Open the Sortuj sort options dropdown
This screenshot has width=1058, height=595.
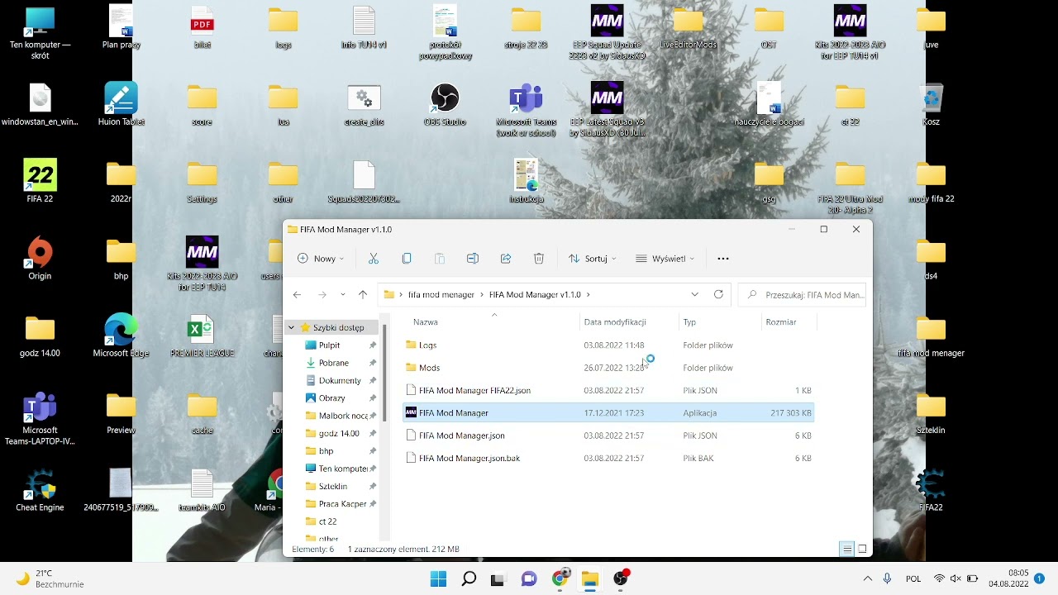tap(593, 259)
